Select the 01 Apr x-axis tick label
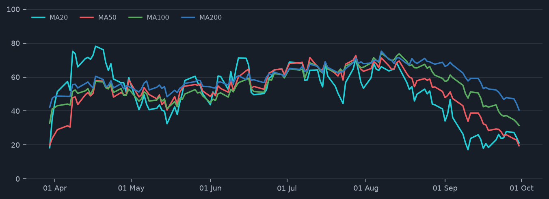The height and width of the screenshot is (199, 549). [55, 188]
